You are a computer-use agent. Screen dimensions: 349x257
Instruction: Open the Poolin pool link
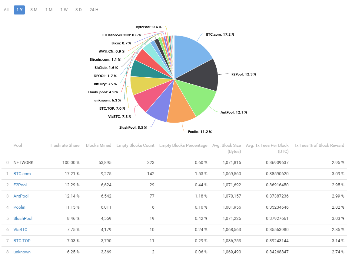pyautogui.click(x=19, y=207)
